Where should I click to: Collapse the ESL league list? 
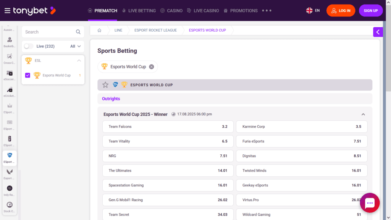click(79, 60)
